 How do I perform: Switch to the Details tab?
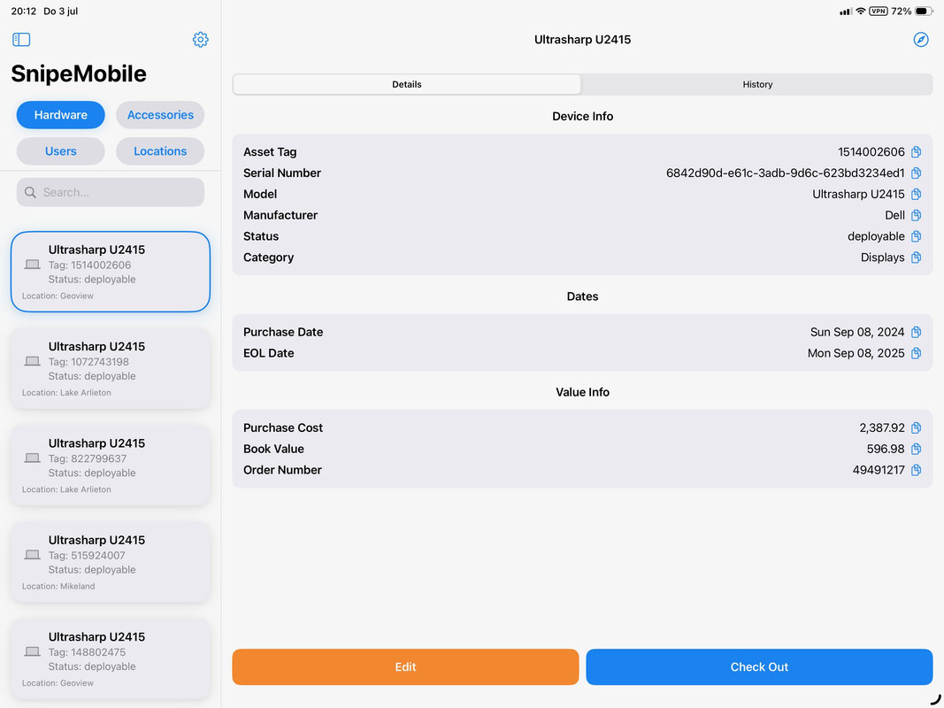pos(407,84)
